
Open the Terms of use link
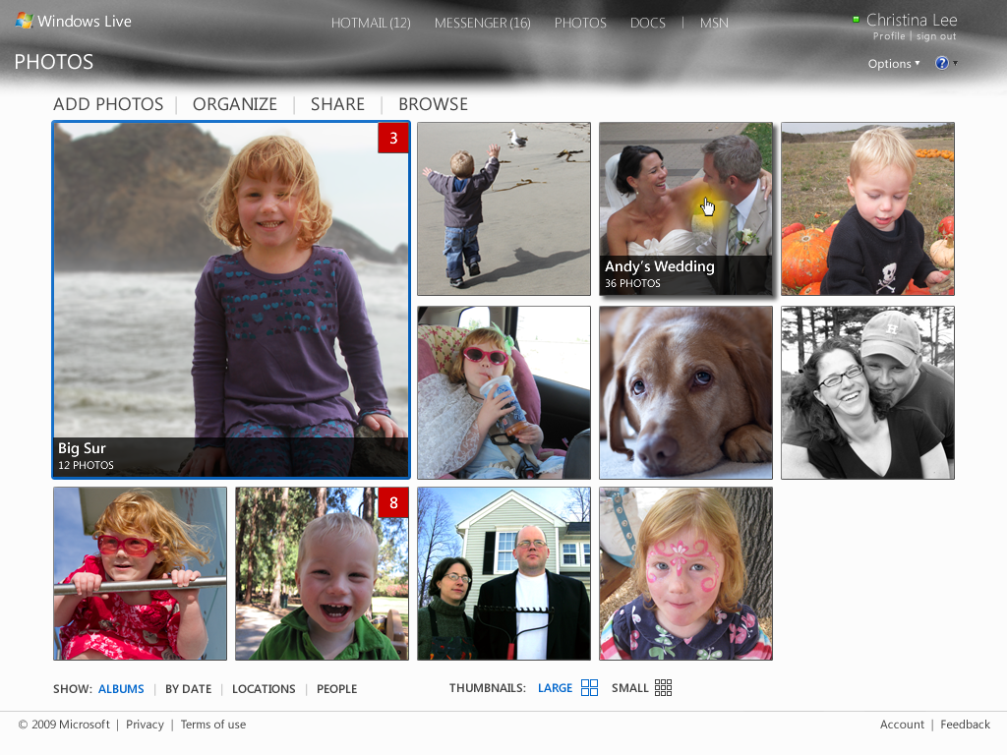212,725
